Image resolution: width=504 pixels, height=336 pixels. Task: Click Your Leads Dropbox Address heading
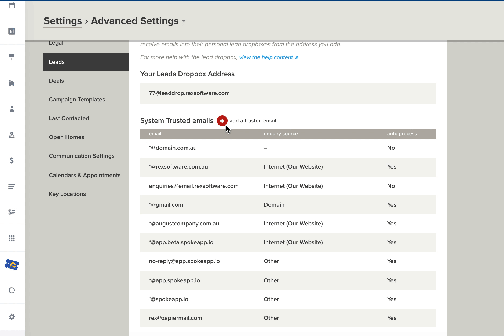[187, 74]
